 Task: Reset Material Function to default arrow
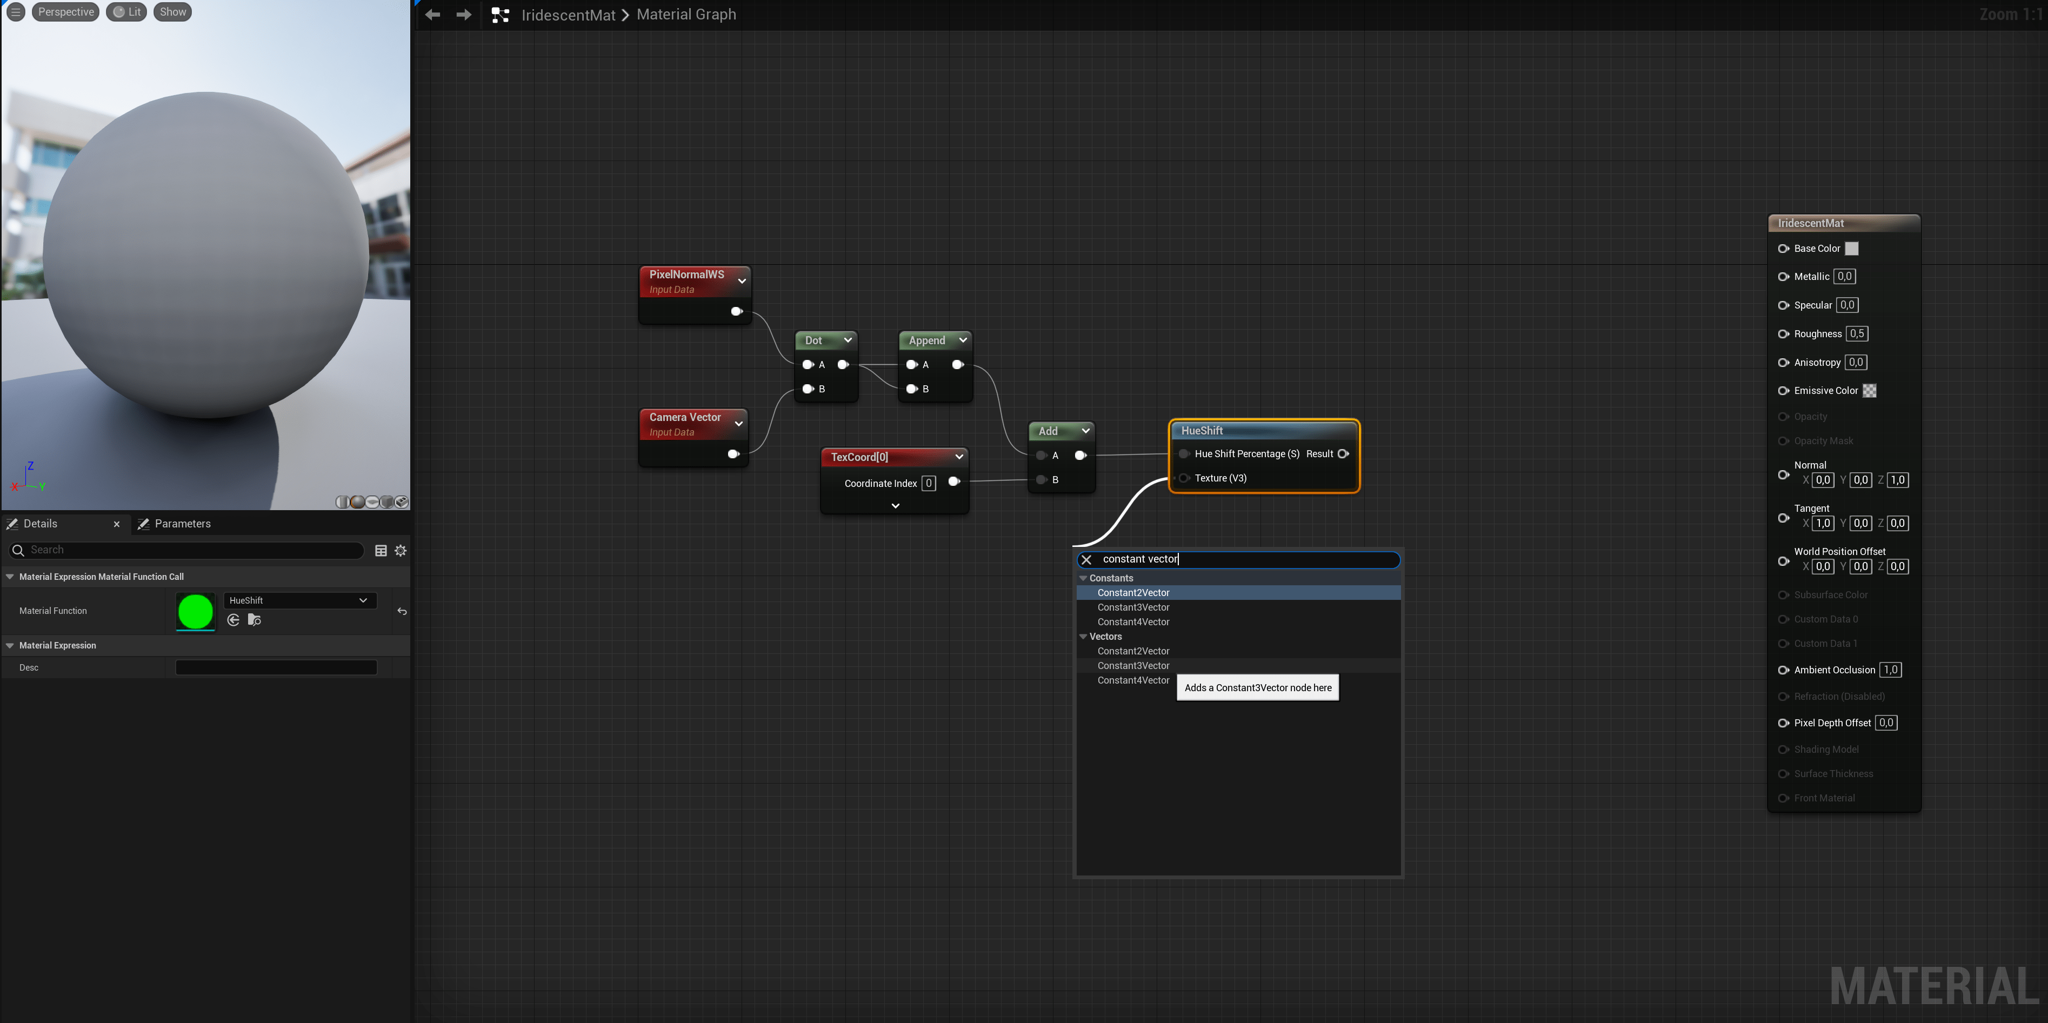(x=402, y=611)
